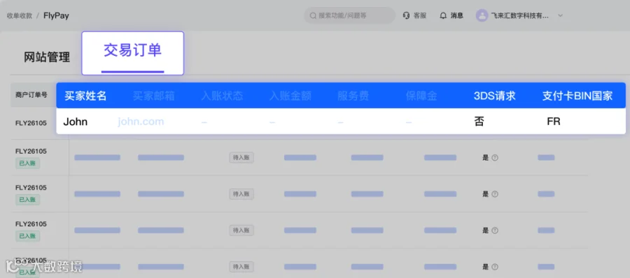Click the 3DS请求 column header
This screenshot has width=630, height=278.
495,96
